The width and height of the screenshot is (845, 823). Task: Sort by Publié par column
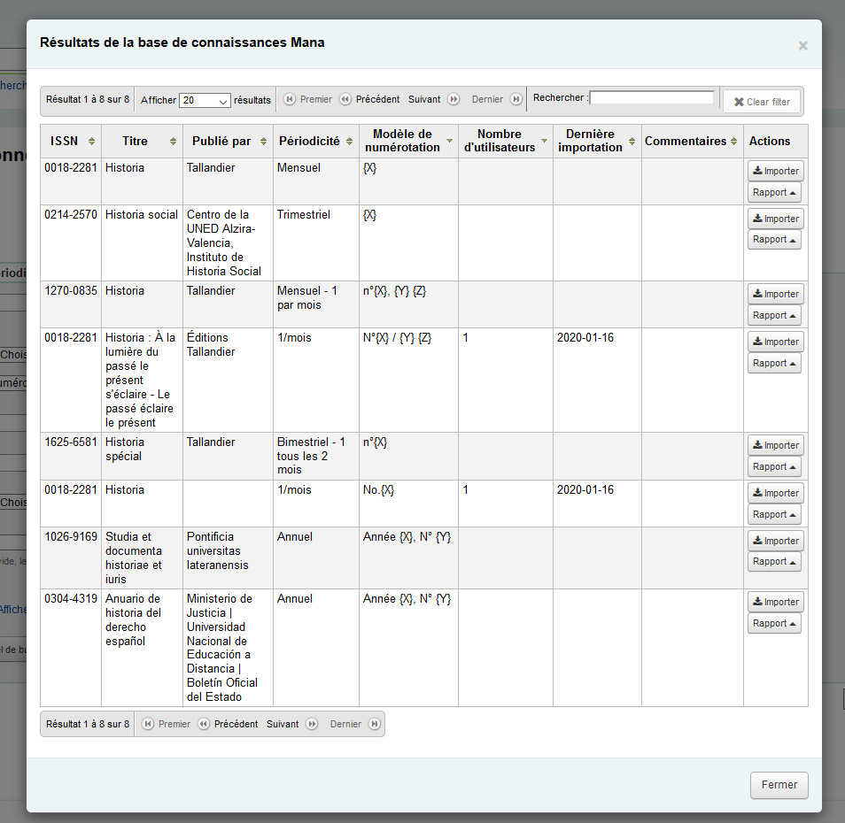[x=228, y=141]
